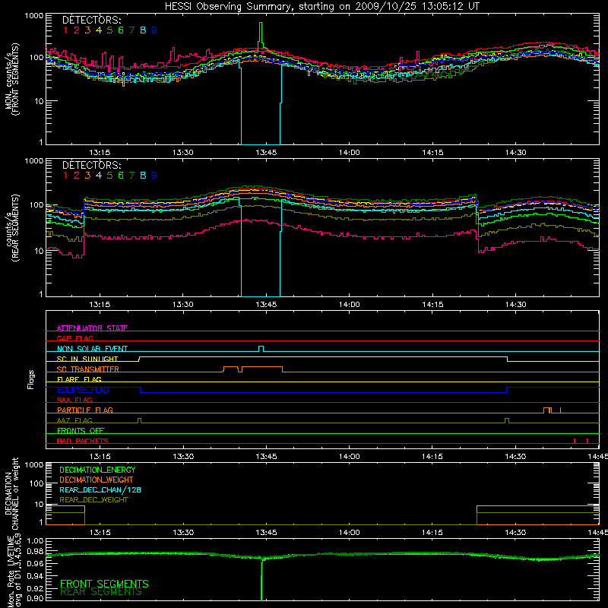
Task: Click the NON SOLAR EVENT flag label
Action: pos(92,349)
